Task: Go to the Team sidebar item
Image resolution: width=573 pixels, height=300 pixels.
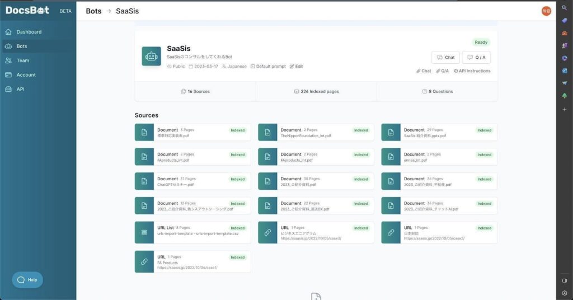Action: tap(22, 60)
